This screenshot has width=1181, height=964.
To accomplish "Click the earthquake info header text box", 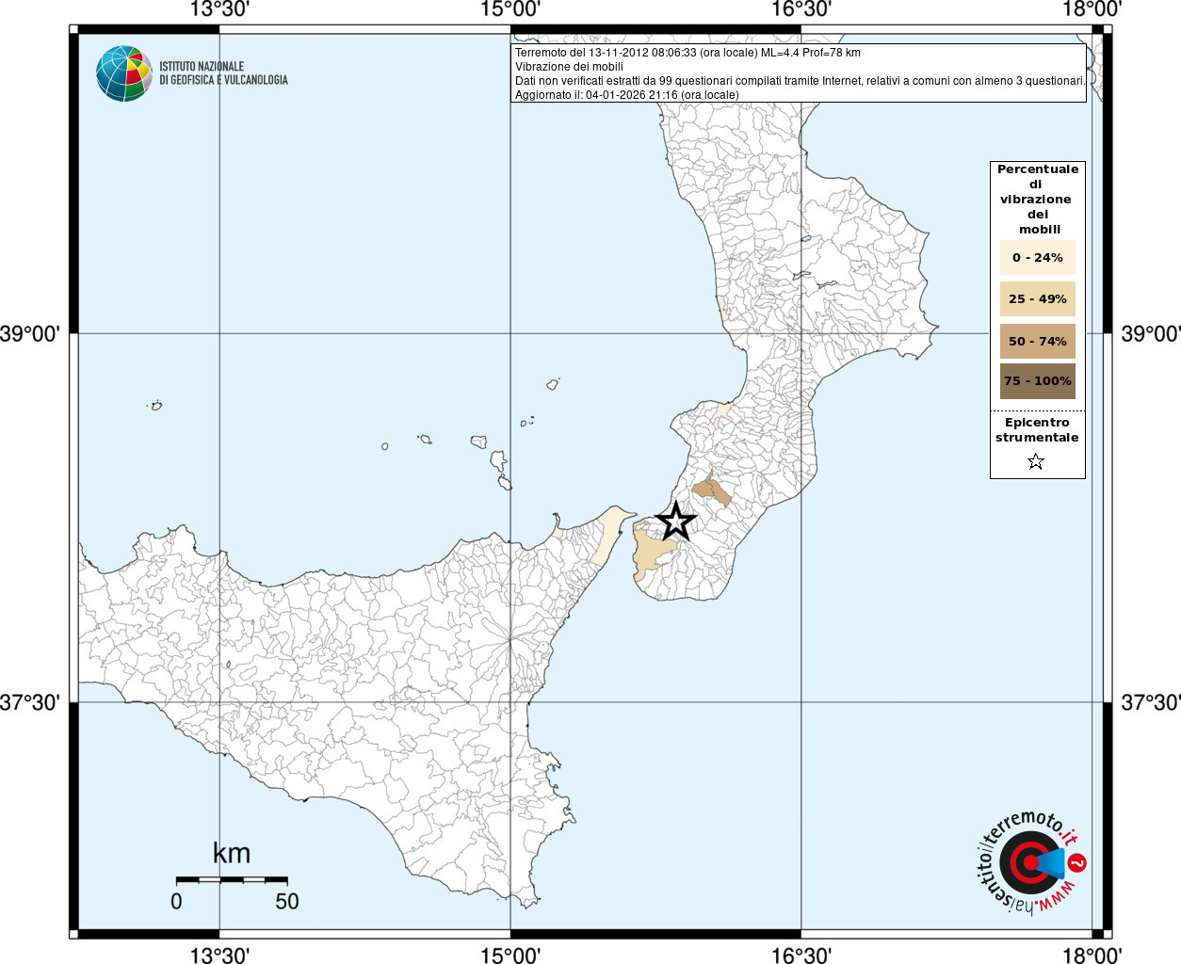I will click(799, 73).
